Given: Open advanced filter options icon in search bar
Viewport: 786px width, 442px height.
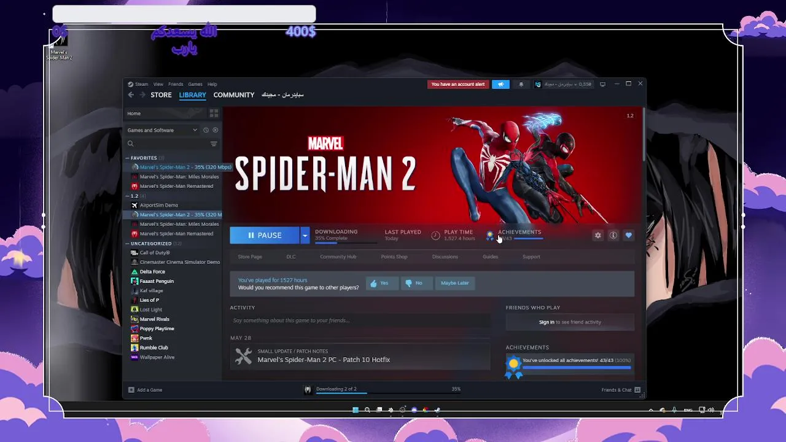Looking at the screenshot, I should (x=214, y=144).
